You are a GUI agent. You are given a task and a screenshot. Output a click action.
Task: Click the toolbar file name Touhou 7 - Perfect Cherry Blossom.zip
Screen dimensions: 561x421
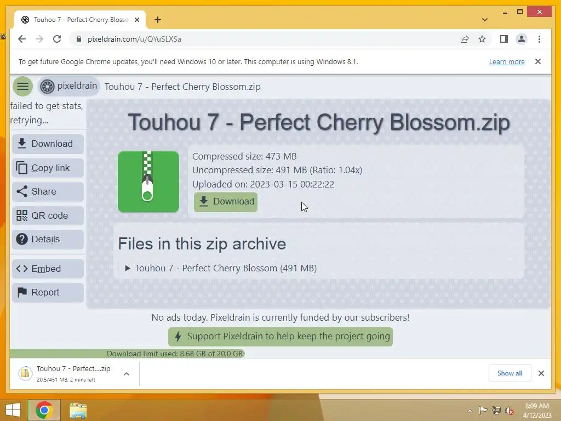point(182,87)
